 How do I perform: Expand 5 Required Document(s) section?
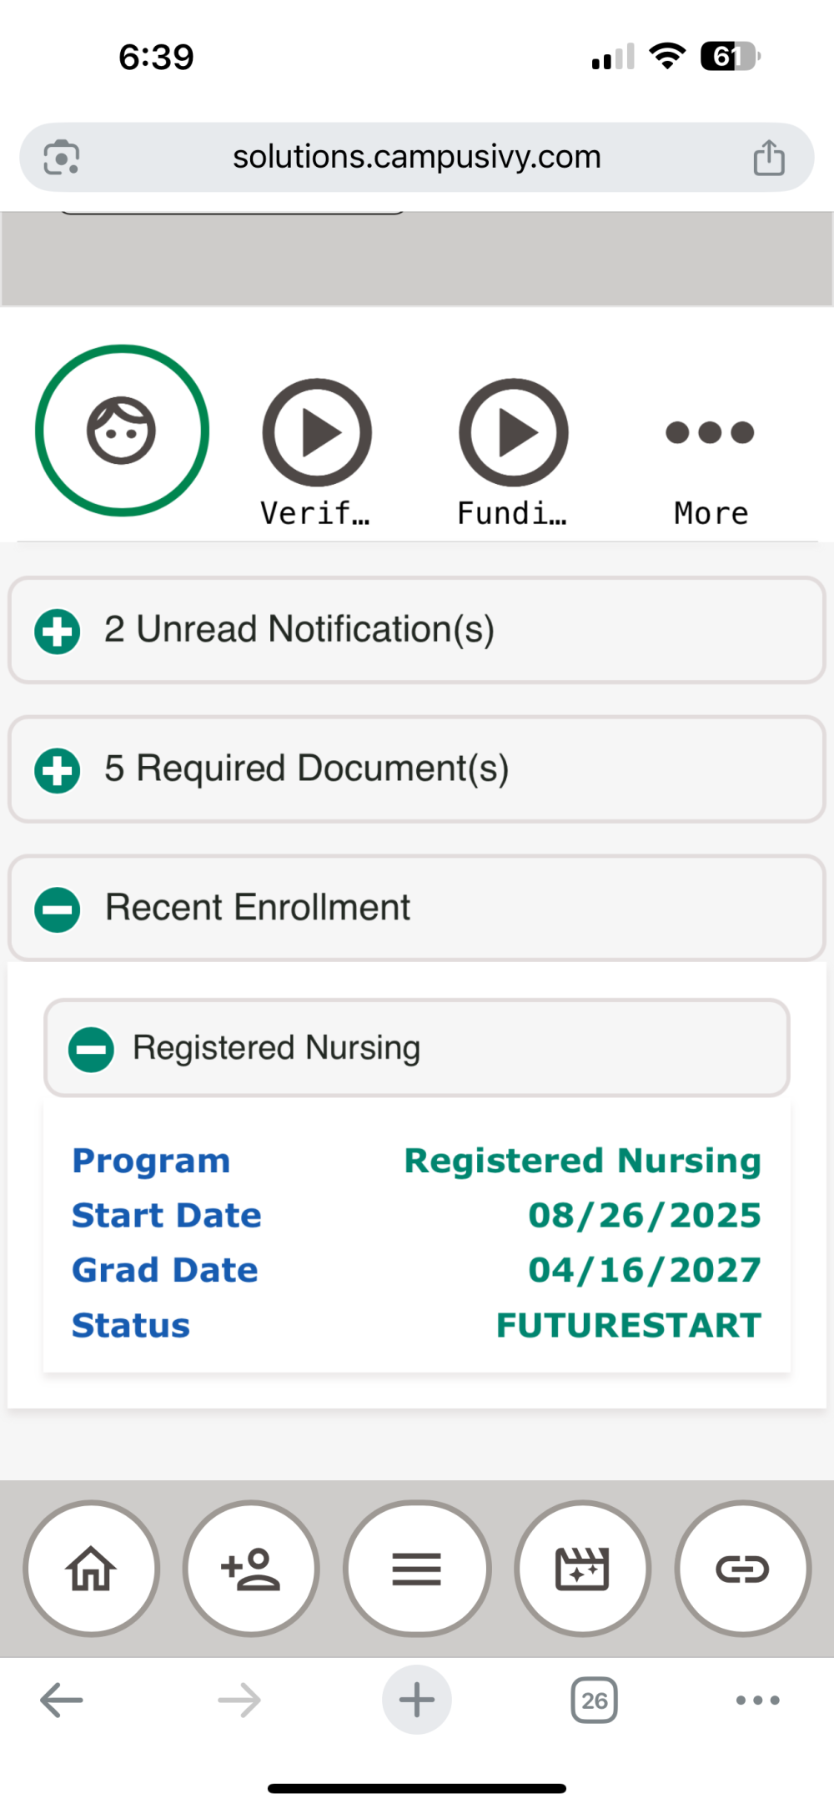[416, 769]
